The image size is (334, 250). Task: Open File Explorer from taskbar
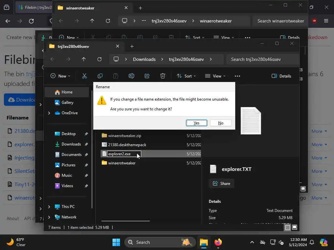[204, 242]
